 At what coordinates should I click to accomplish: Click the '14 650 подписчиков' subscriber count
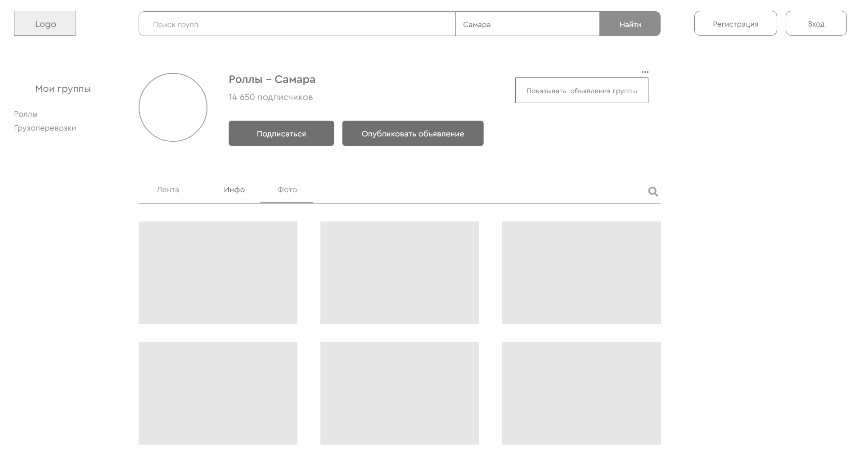coord(270,97)
